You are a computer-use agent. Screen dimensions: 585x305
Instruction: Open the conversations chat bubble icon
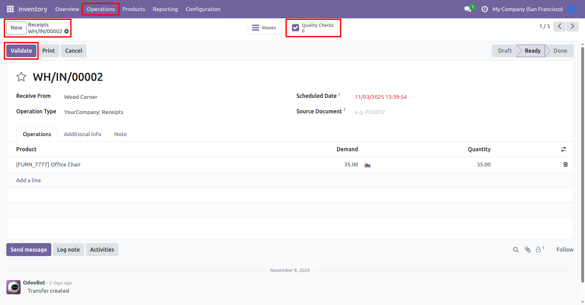tap(468, 9)
